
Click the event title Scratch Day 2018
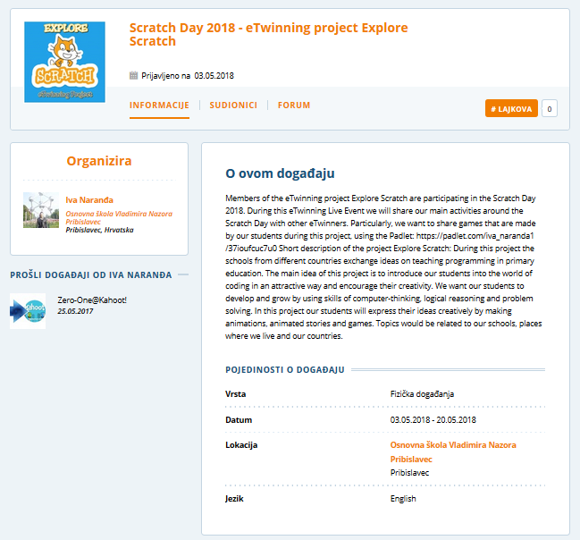pyautogui.click(x=268, y=35)
